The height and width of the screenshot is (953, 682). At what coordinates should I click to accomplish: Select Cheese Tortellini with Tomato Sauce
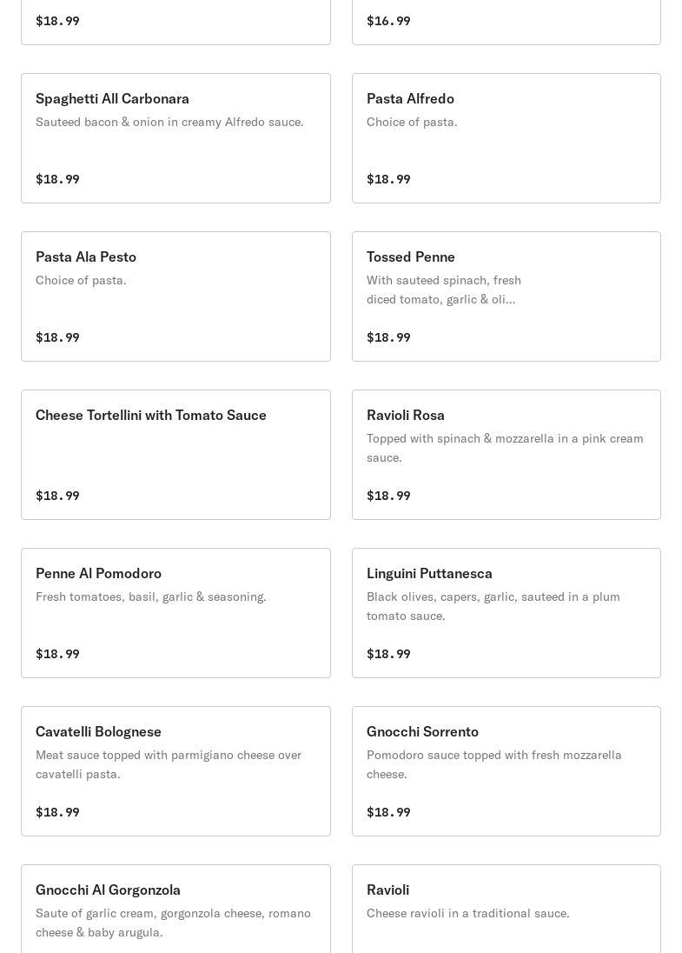[175, 455]
